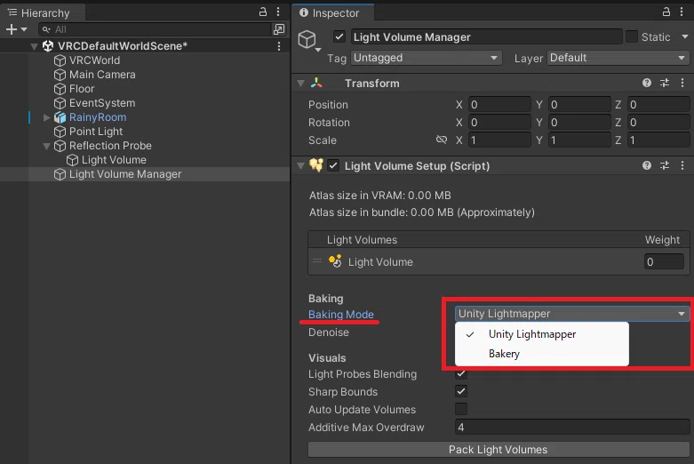Collapse the VRCDefaultWorldScene tree
This screenshot has height=464, width=694.
[x=34, y=46]
